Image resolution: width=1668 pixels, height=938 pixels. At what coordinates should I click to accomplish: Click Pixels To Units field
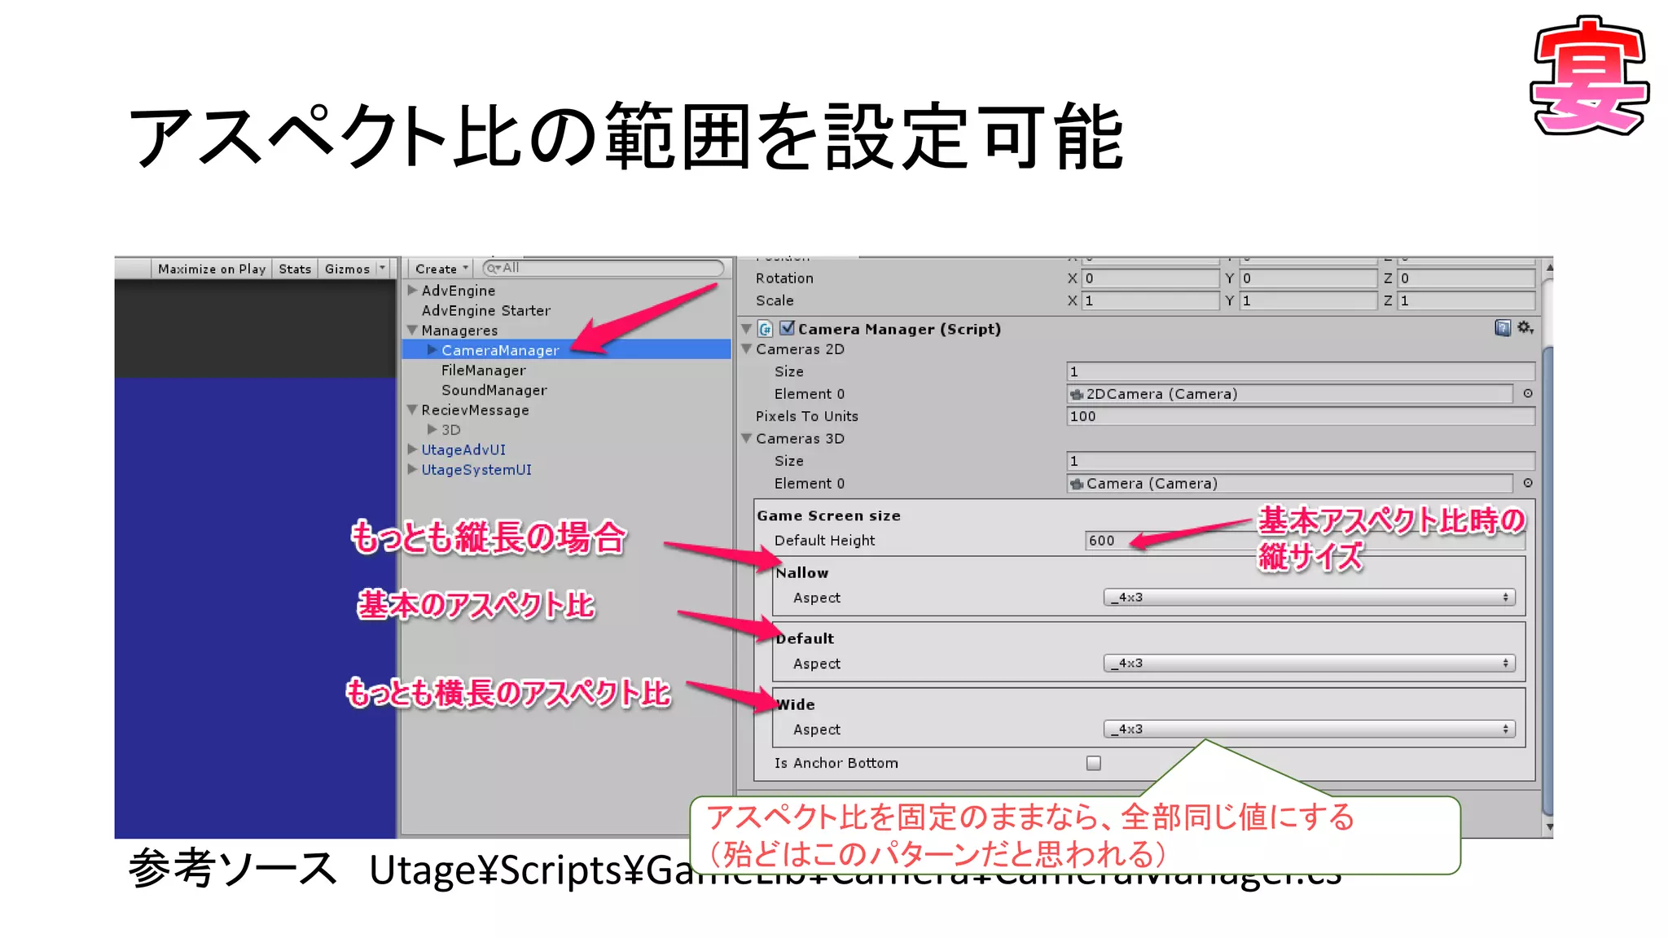1301,416
